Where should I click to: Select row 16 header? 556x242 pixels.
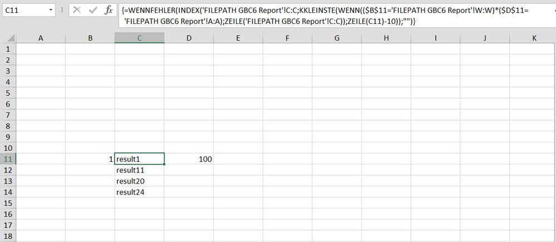click(x=8, y=214)
